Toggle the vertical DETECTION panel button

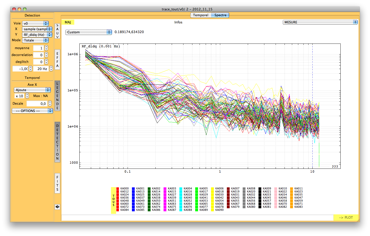point(57,142)
